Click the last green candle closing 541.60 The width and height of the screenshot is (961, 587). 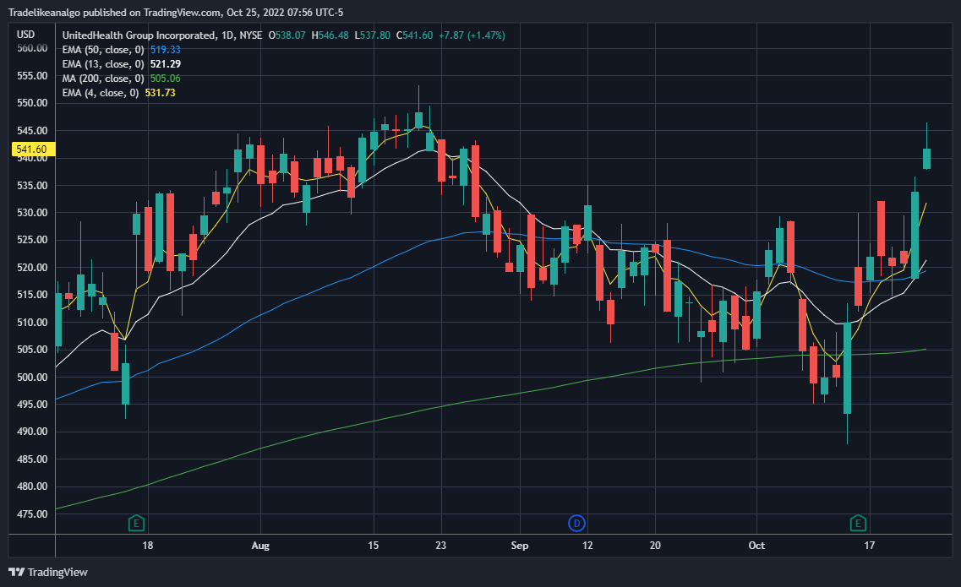(926, 158)
